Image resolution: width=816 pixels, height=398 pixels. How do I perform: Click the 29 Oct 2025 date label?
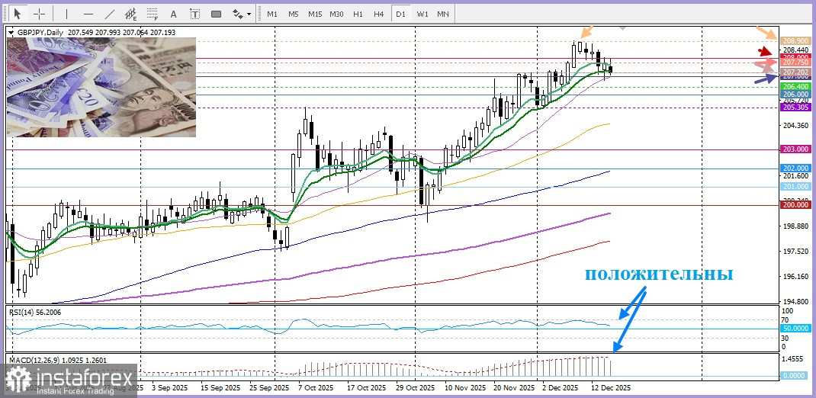pyautogui.click(x=415, y=388)
